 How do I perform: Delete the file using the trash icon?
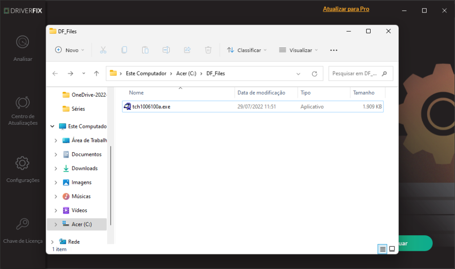click(208, 50)
